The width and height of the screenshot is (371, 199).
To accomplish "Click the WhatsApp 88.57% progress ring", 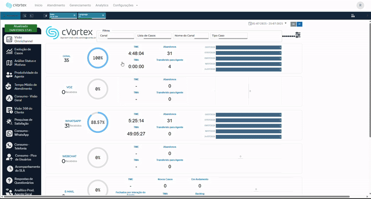I will 97,123.
